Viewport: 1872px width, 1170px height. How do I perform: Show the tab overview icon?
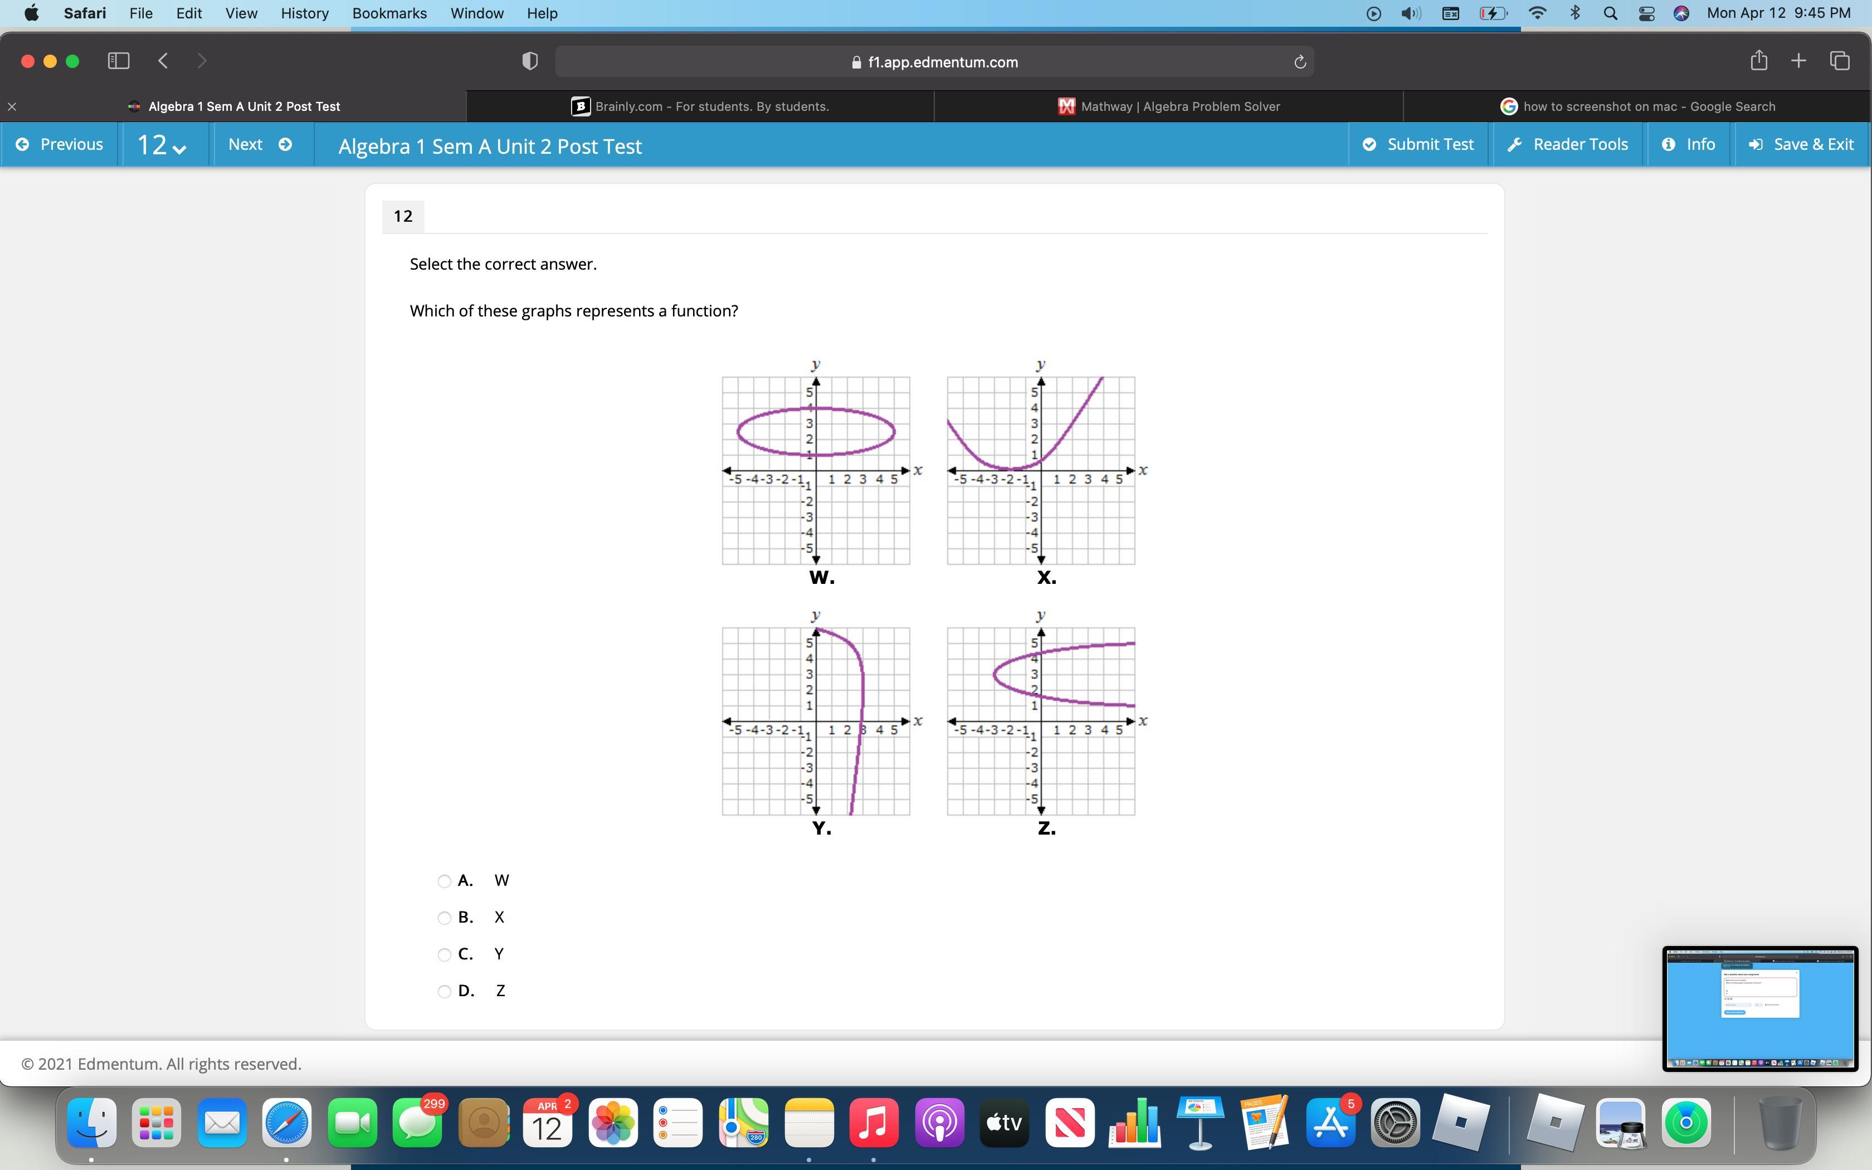coord(1840,60)
